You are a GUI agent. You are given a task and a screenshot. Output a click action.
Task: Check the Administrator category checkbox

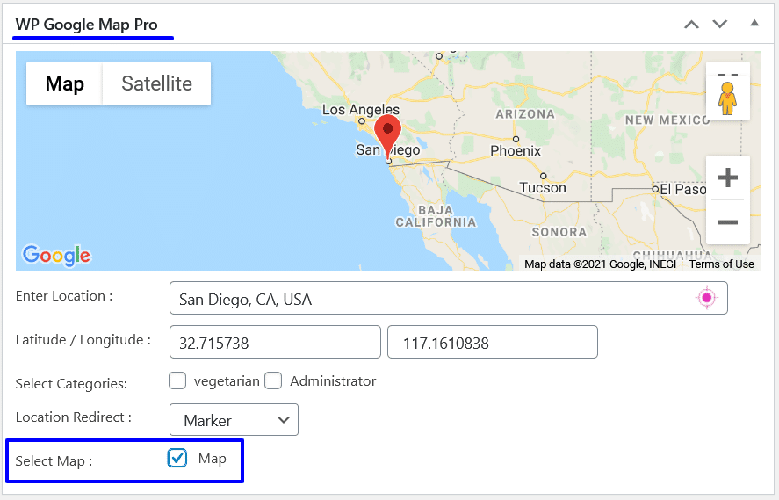(x=274, y=381)
